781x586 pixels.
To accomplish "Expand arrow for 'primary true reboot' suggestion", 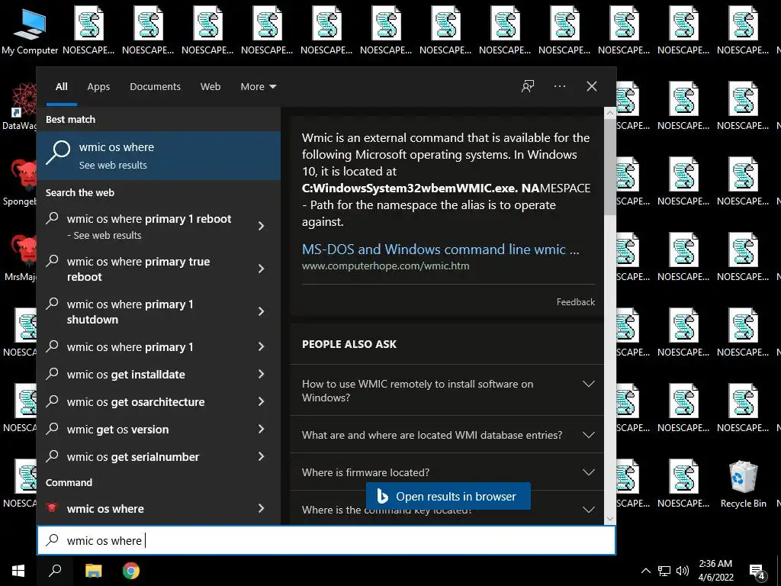I will pyautogui.click(x=261, y=269).
